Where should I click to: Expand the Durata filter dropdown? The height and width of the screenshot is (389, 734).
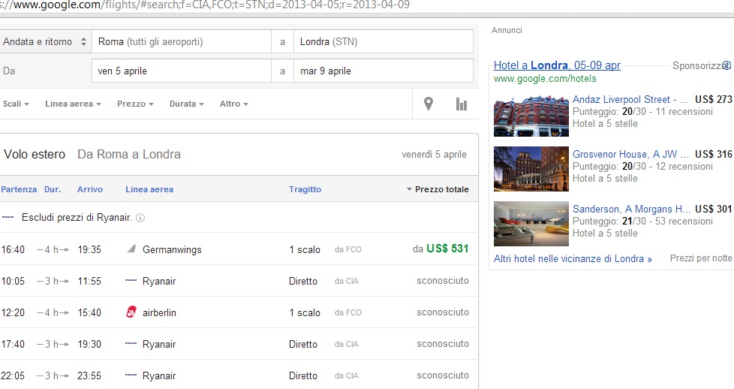tap(187, 104)
